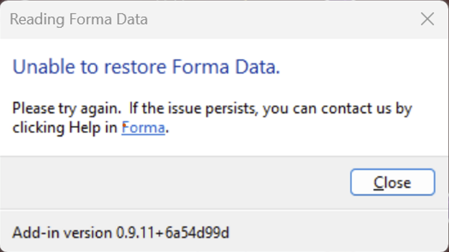The height and width of the screenshot is (252, 449).
Task: Click the commit hash '6a54d99d' text
Action: point(197,233)
